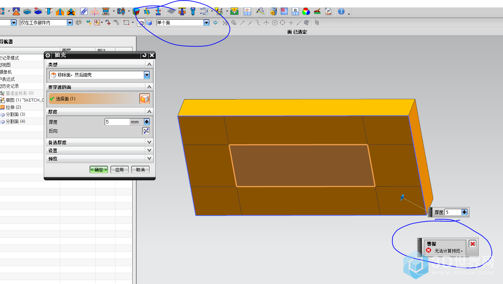Click the blue ruler measurement icon
This screenshot has height=284, width=503.
pyautogui.click(x=84, y=11)
